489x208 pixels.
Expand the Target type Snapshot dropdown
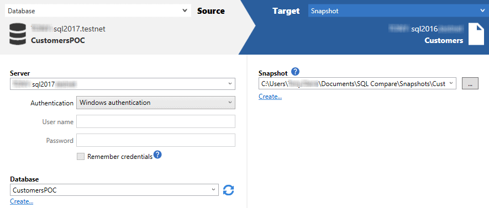tap(397, 11)
